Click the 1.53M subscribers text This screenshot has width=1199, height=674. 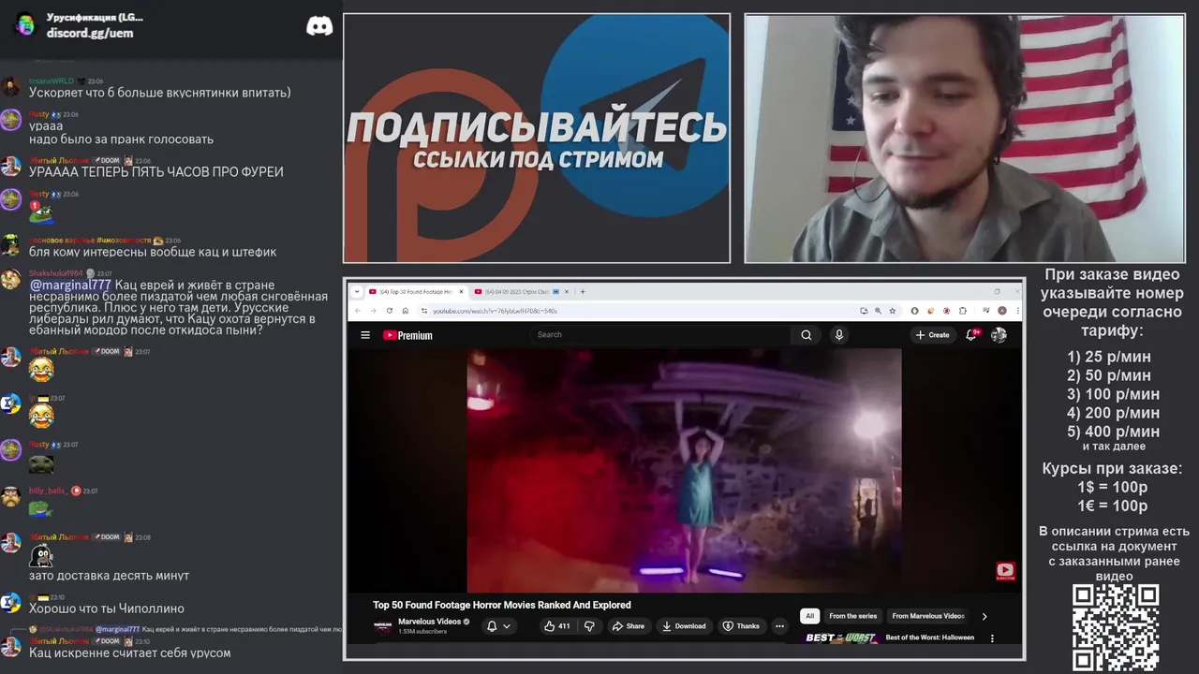[422, 632]
